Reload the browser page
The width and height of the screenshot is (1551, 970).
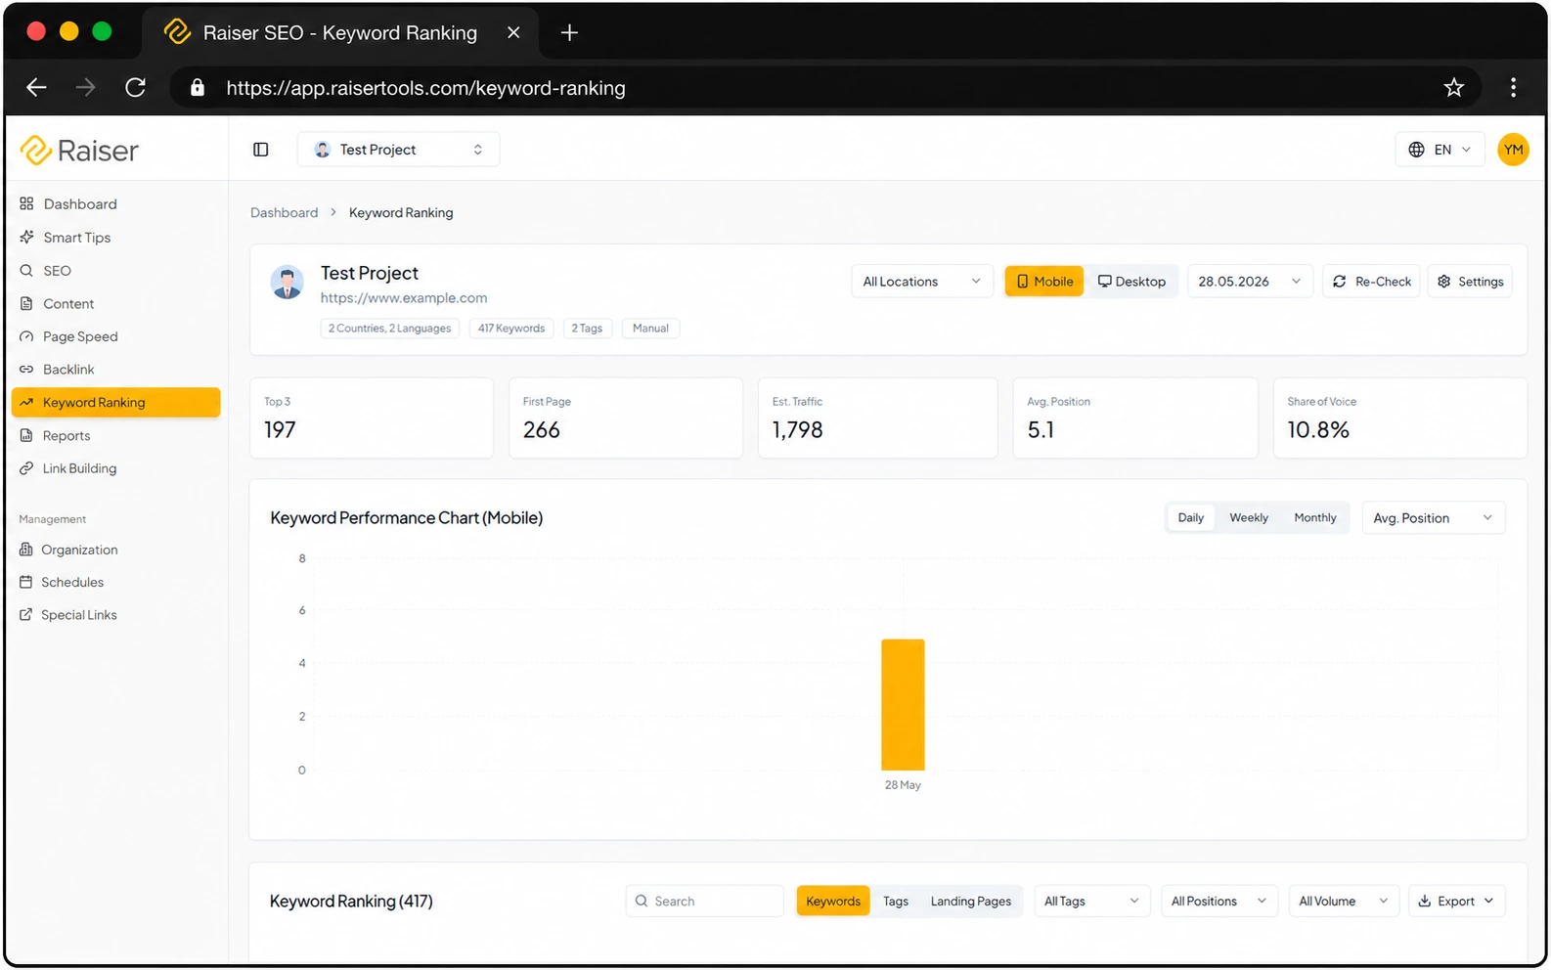click(x=136, y=88)
